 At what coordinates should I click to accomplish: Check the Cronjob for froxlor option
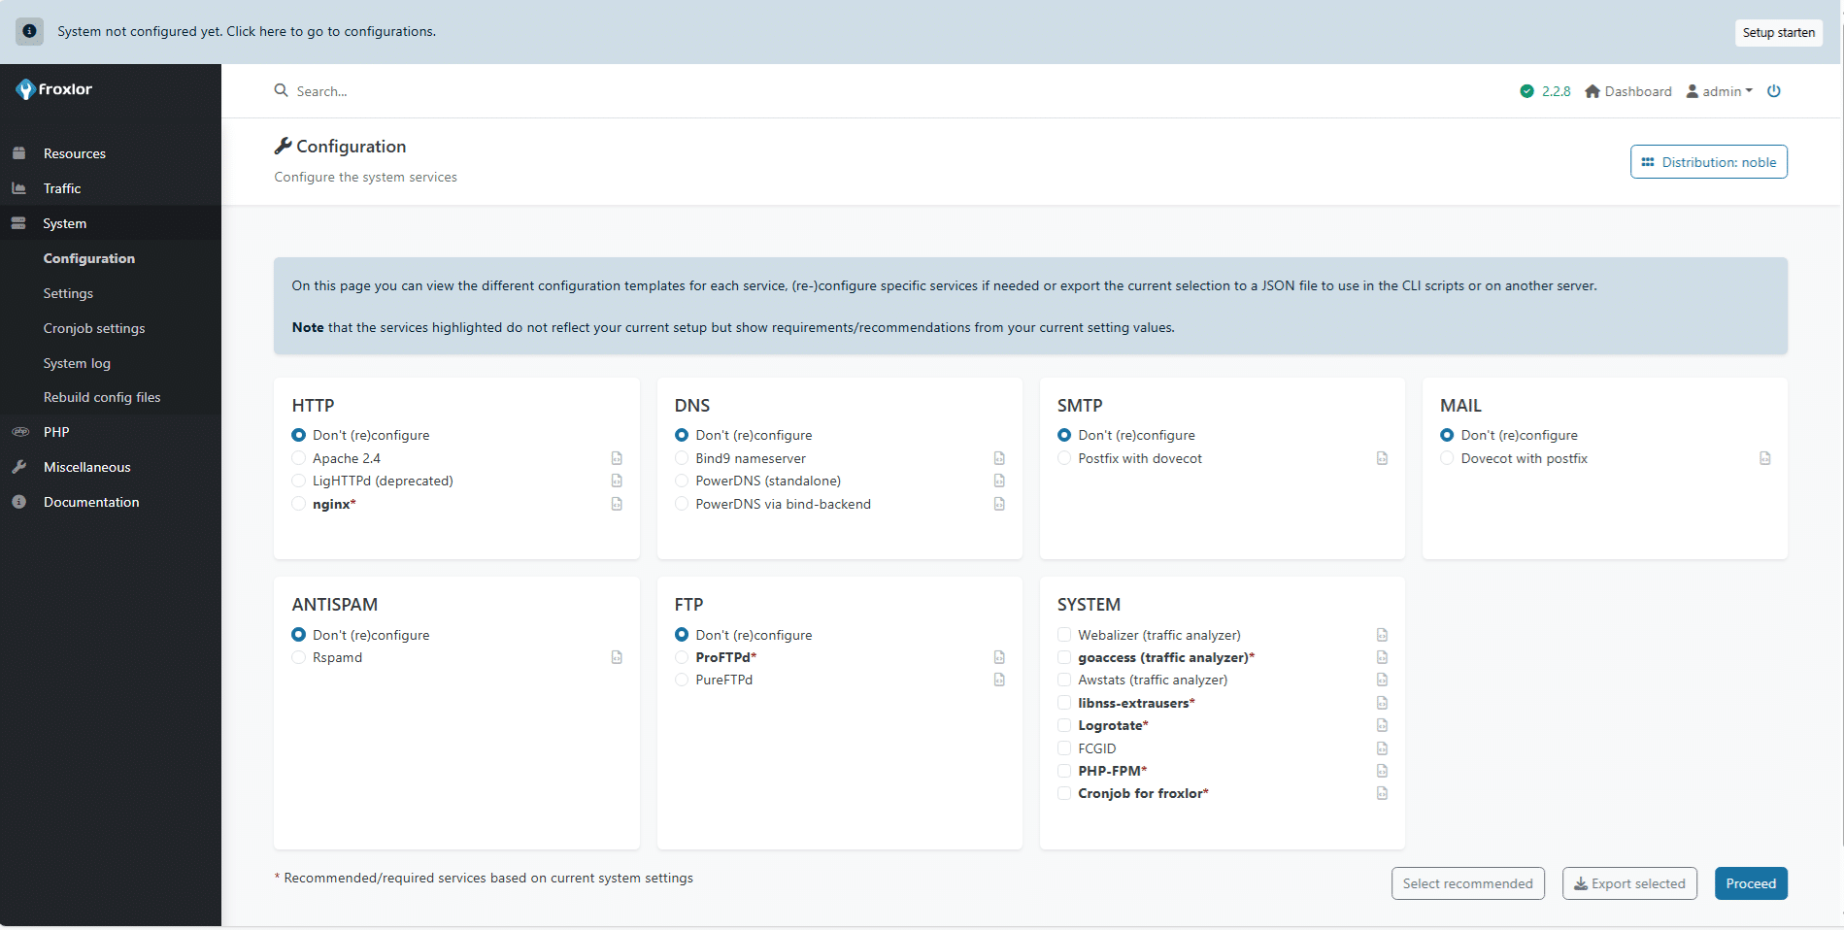[x=1064, y=793]
